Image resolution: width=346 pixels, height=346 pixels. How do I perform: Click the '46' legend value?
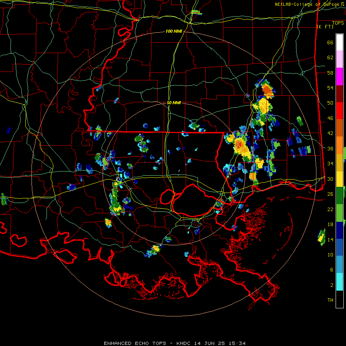pyautogui.click(x=330, y=118)
